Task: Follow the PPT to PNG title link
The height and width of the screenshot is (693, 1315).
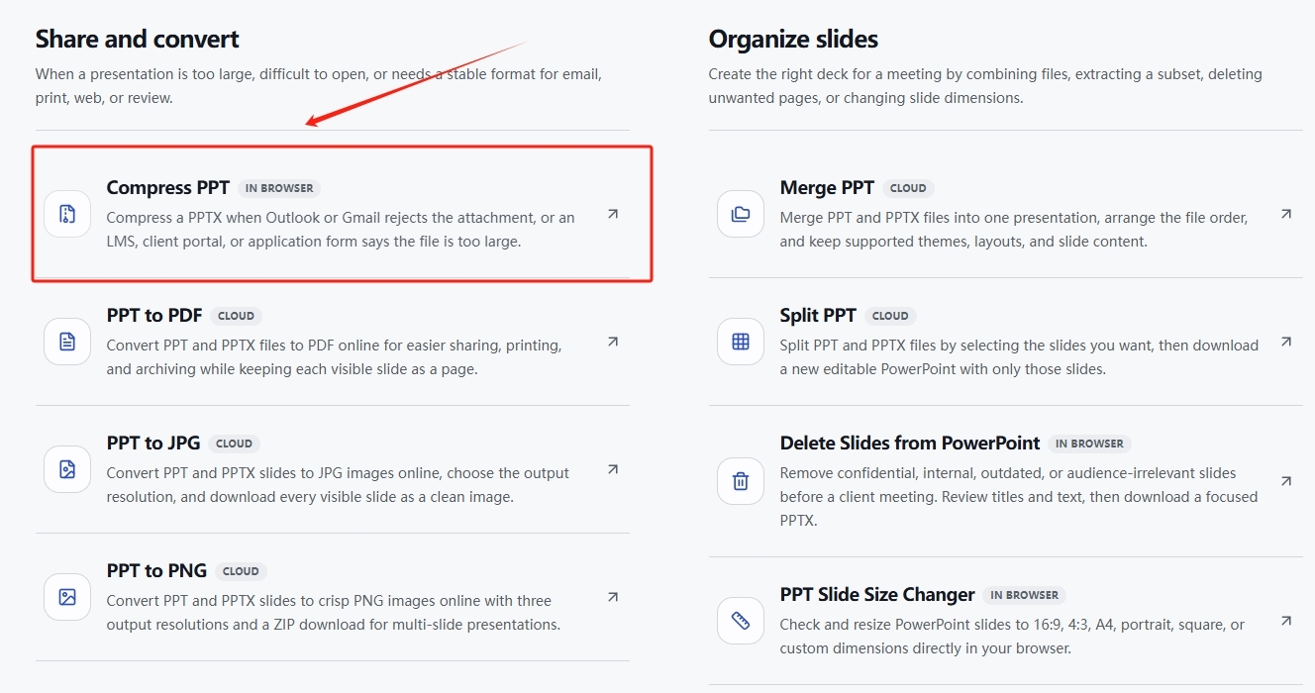Action: coord(156,571)
